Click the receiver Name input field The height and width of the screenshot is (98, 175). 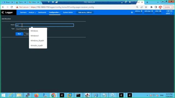pyautogui.click(x=45, y=25)
